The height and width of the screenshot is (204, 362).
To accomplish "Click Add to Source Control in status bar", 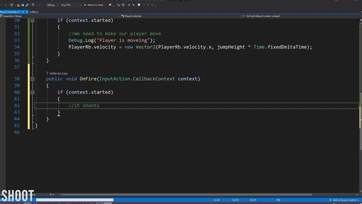I will click(344, 200).
